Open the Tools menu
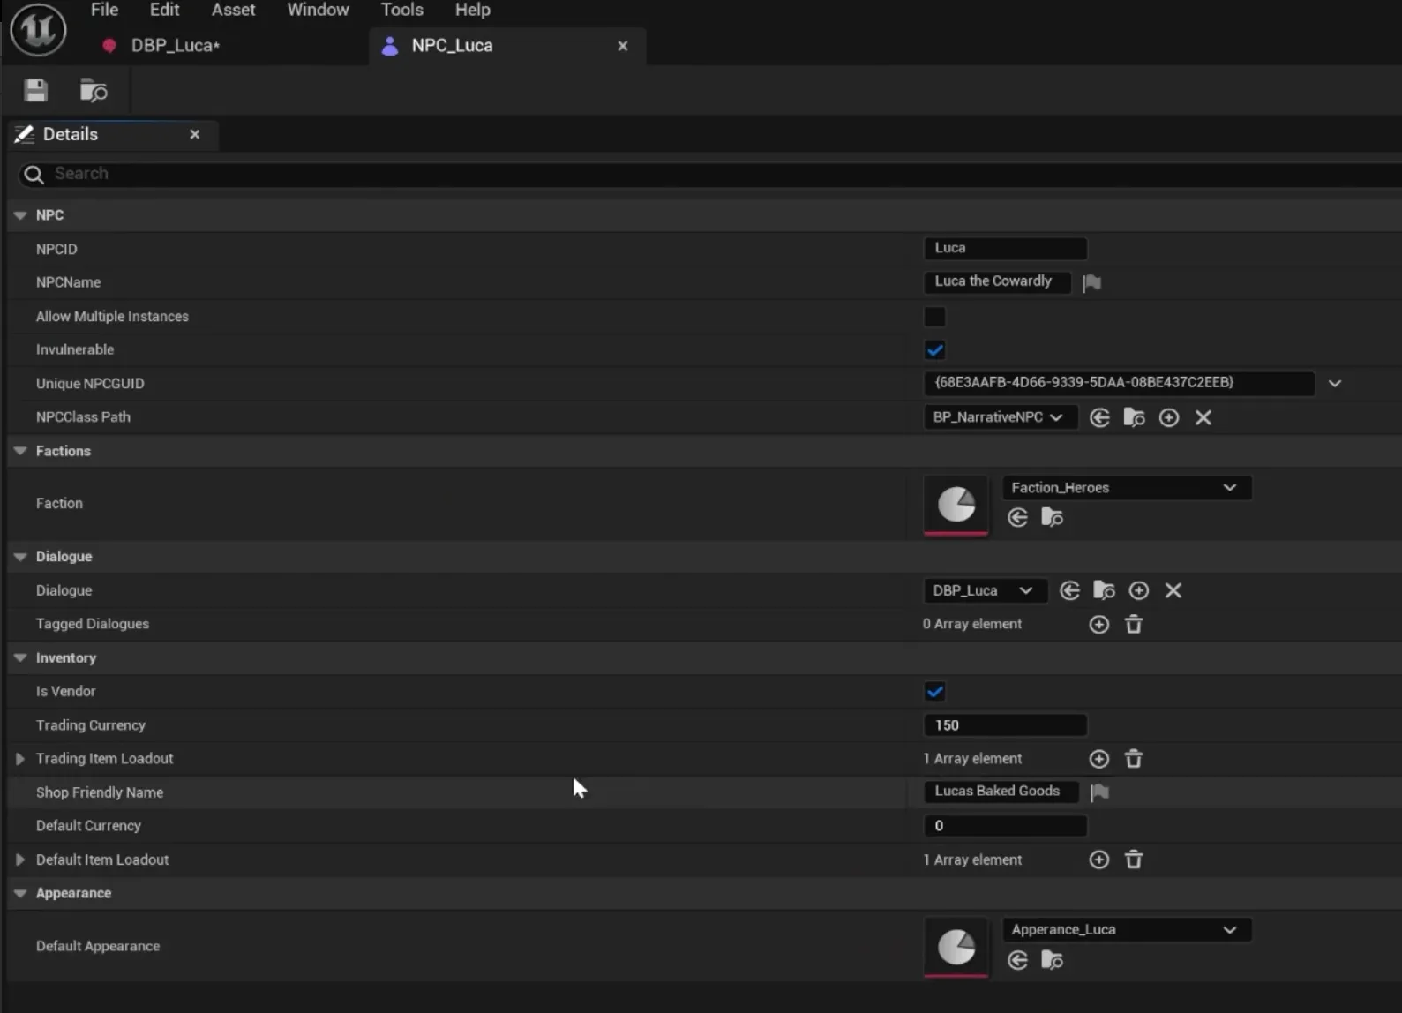 pos(401,10)
